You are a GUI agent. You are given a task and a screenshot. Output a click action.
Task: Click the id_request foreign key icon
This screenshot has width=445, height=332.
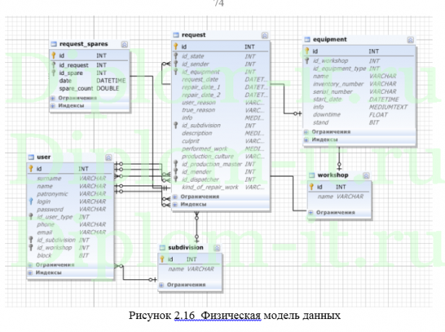tap(53, 65)
